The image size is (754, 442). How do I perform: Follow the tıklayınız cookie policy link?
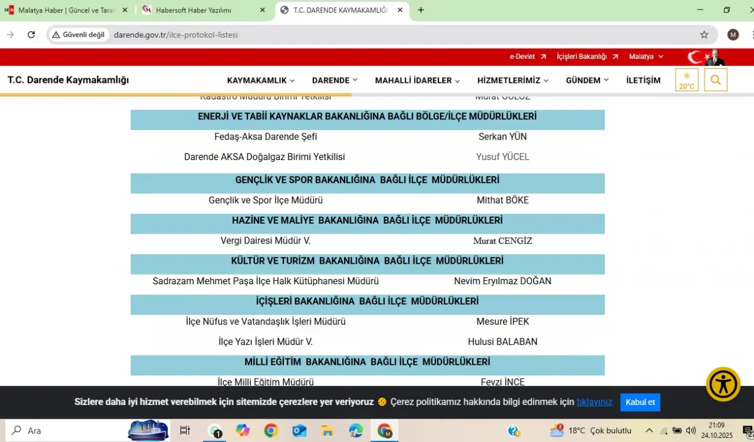594,402
